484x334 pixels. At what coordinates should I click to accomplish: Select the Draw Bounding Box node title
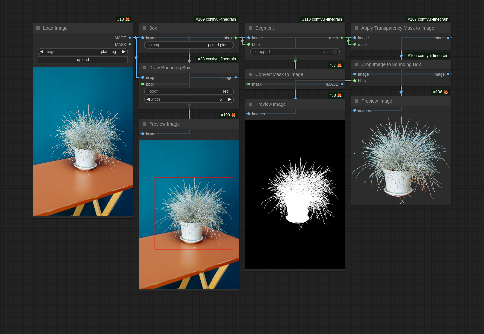pyautogui.click(x=170, y=68)
